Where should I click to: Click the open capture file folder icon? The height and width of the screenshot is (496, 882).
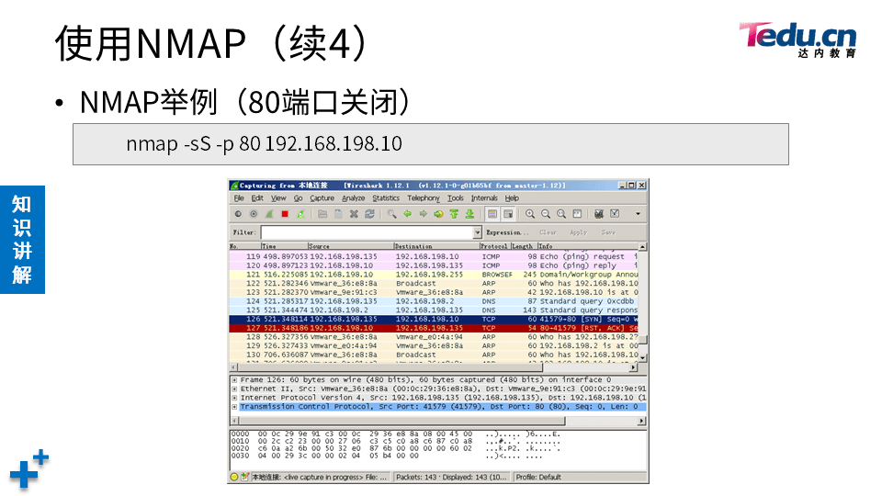322,214
